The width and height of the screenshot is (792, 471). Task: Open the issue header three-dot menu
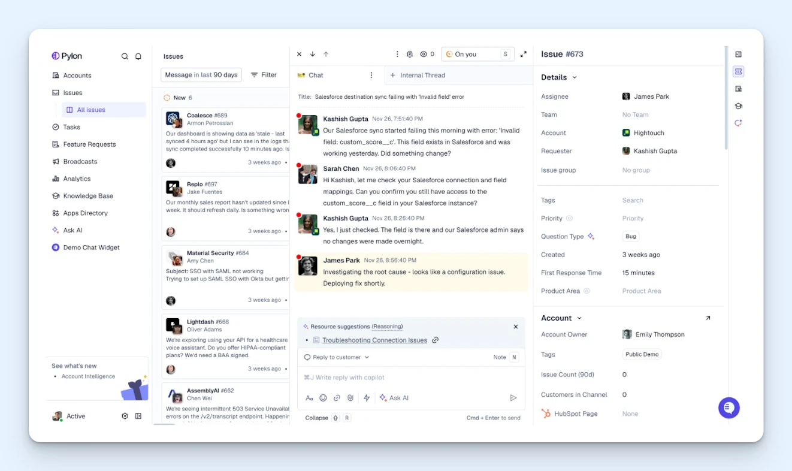[x=397, y=54]
